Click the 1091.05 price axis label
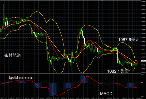 143,41
